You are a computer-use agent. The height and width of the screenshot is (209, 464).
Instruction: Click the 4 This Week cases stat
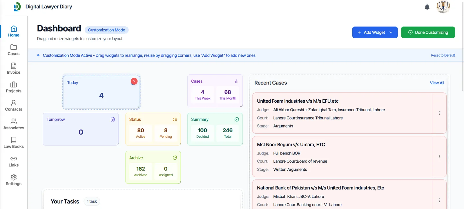pyautogui.click(x=202, y=95)
